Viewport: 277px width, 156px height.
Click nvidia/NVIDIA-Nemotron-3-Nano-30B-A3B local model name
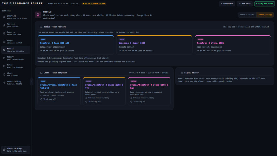[59, 86]
